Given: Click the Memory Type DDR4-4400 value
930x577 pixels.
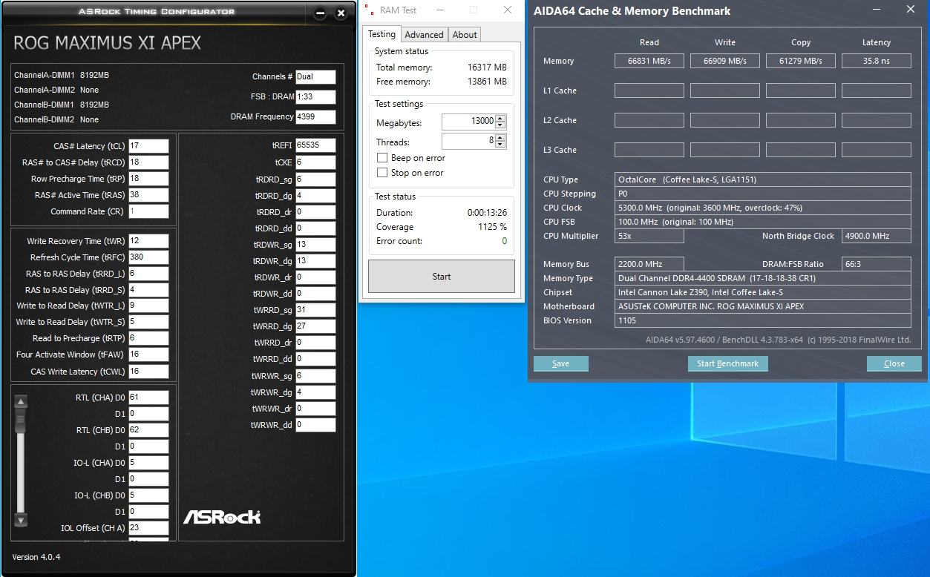Looking at the screenshot, I should 764,278.
